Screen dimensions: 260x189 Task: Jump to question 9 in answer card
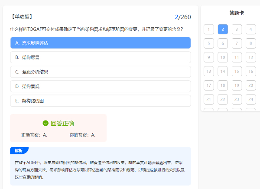pyautogui.click(x=209, y=57)
